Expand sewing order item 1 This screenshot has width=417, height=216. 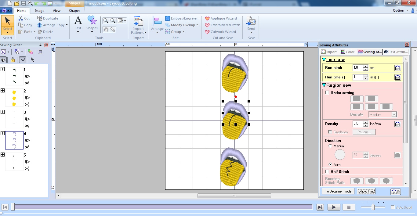(x=3, y=69)
